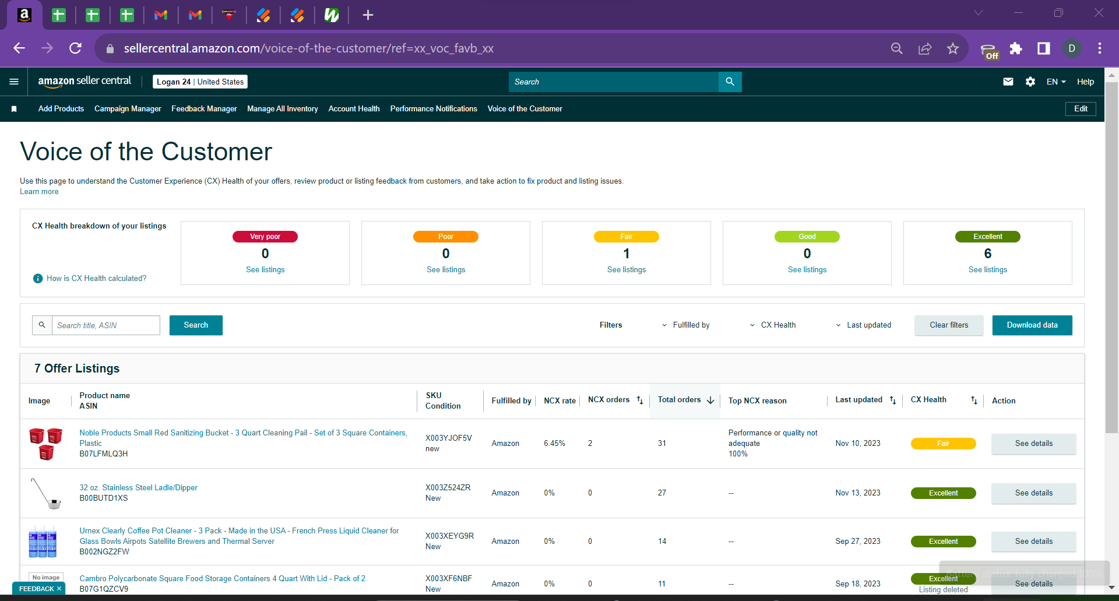Expand the Fulfilled by filter

coord(685,325)
